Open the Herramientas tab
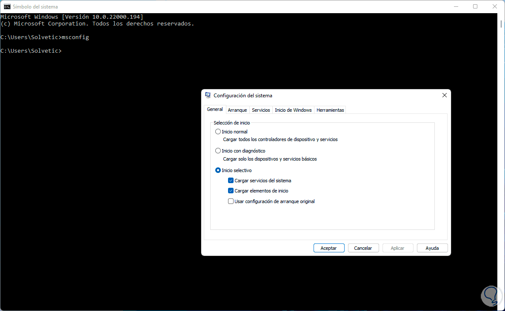This screenshot has width=505, height=311. [330, 110]
